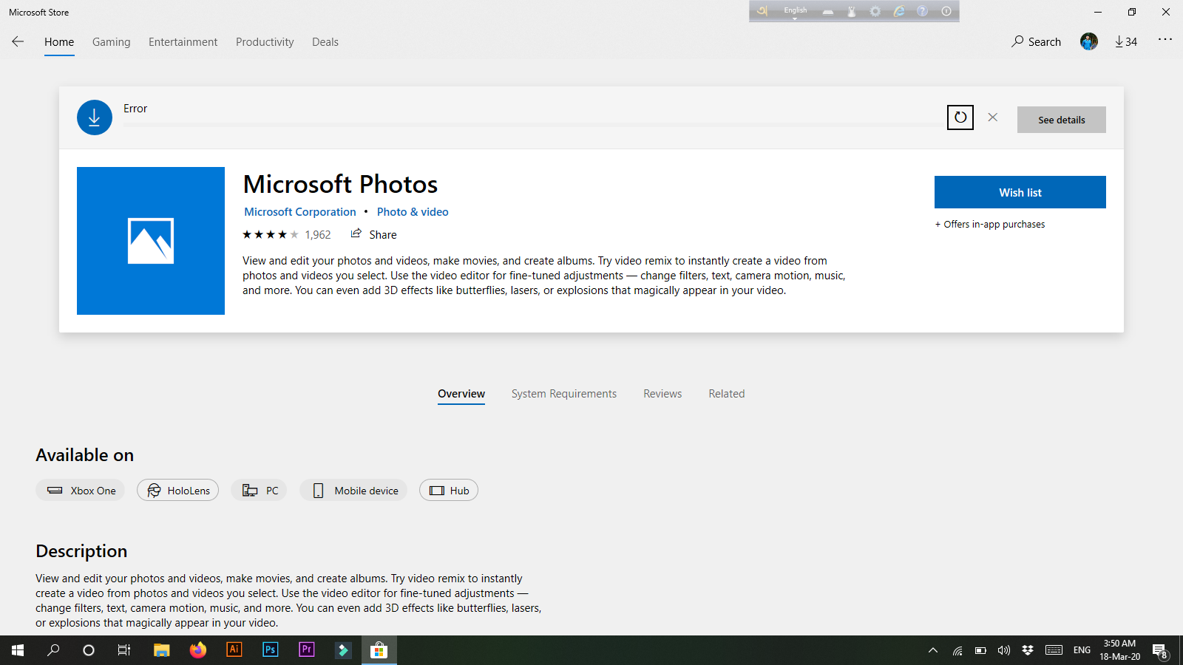Open the English language dropdown in the IME bar
This screenshot has height=665, width=1183.
[796, 12]
